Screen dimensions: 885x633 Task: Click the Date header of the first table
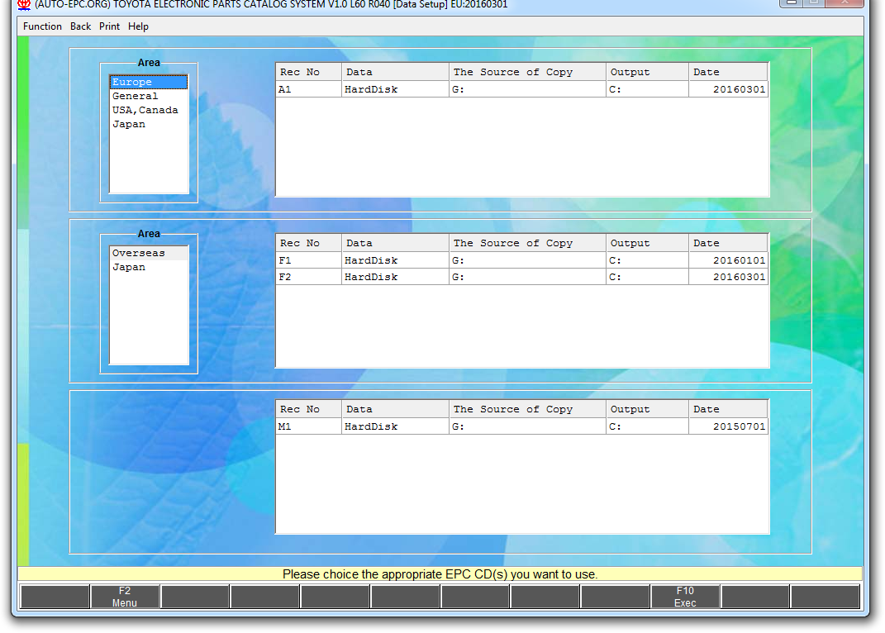tap(728, 72)
